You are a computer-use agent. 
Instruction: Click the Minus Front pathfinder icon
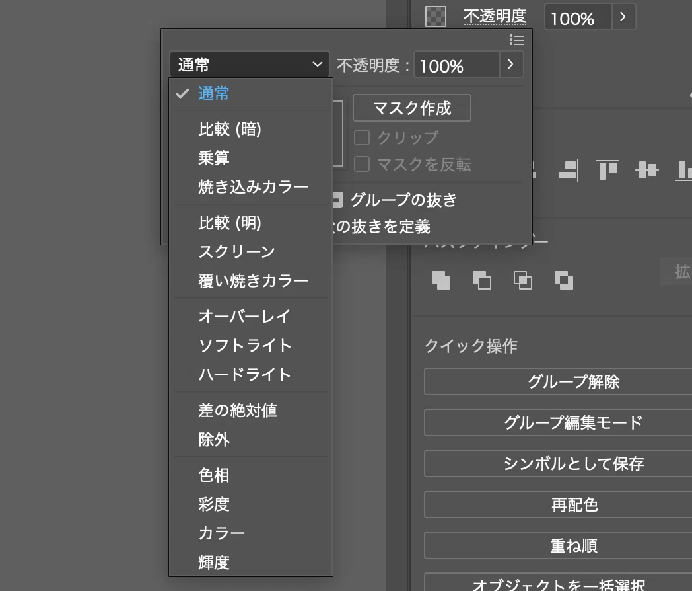point(482,280)
